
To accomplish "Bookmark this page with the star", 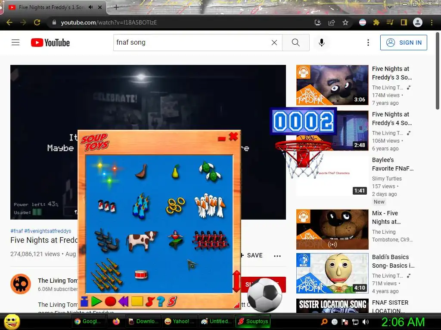I will (x=345, y=22).
